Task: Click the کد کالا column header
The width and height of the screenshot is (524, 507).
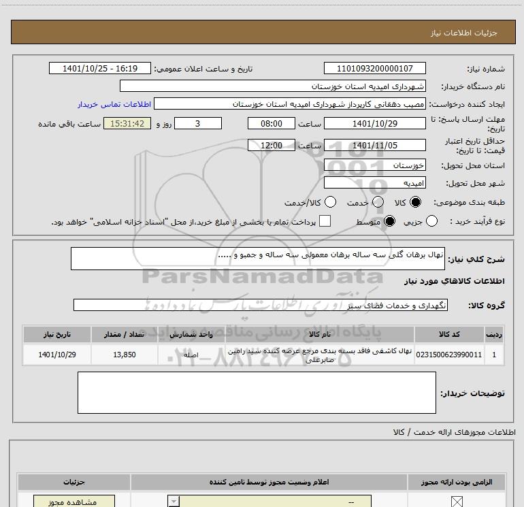Action: pyautogui.click(x=449, y=334)
